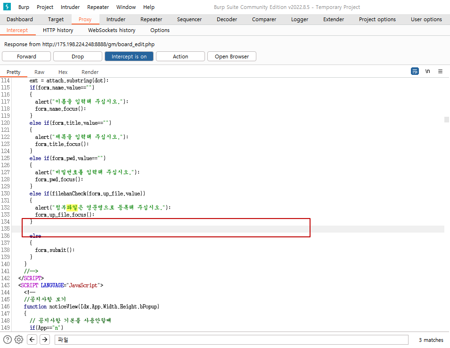Open the Logger tab
This screenshot has width=450, height=348.
pyautogui.click(x=300, y=19)
